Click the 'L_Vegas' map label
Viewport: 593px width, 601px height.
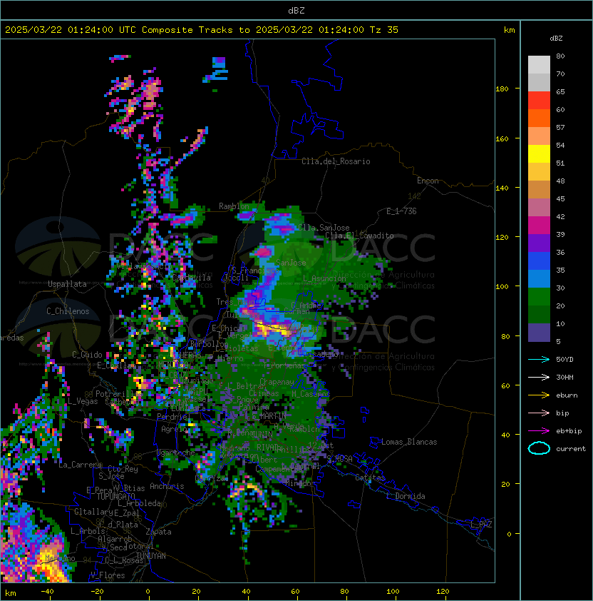point(83,401)
